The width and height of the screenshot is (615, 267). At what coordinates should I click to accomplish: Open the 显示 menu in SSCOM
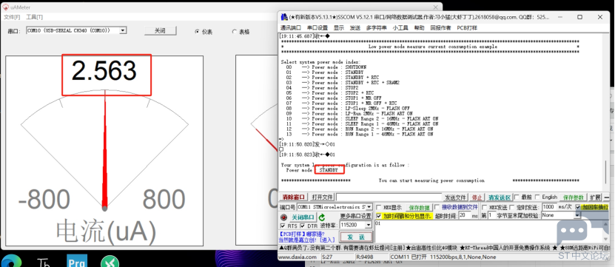tap(338, 28)
